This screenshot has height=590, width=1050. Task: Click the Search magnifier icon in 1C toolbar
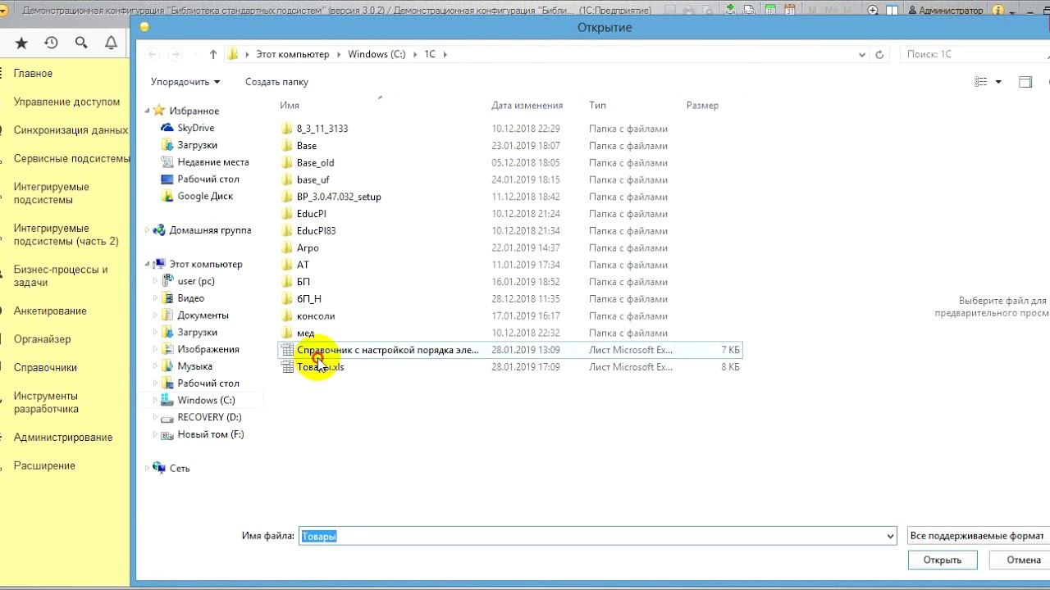[x=80, y=43]
